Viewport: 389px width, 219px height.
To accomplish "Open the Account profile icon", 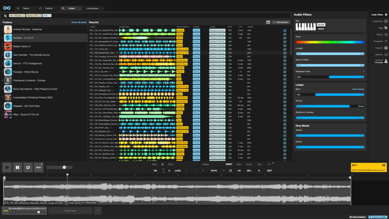I will point(386,61).
